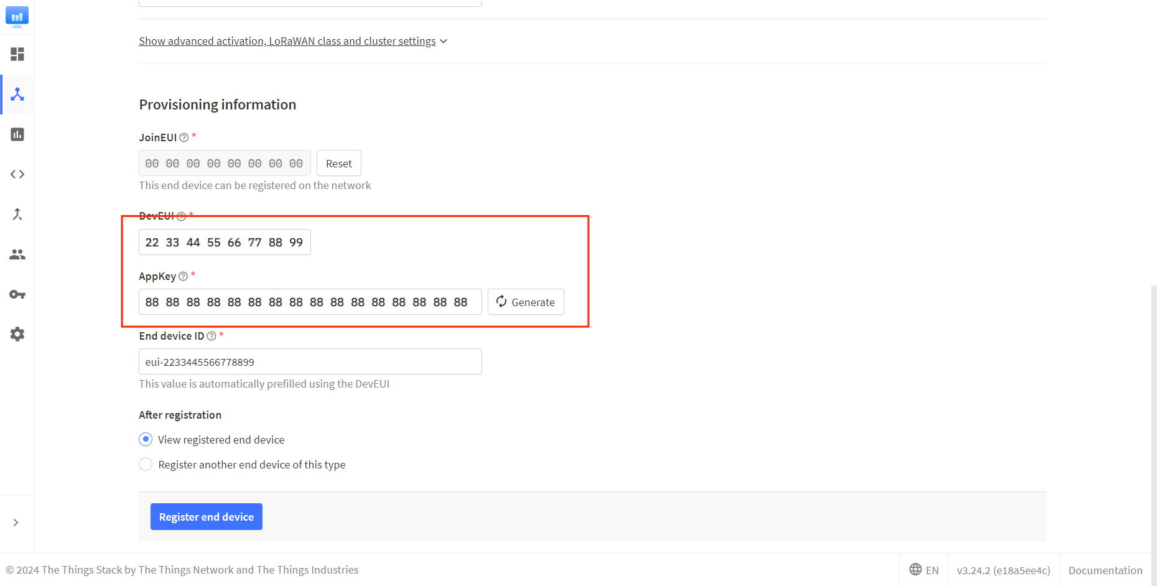The width and height of the screenshot is (1157, 586).
Task: Select Register another end device of this type
Action: pyautogui.click(x=146, y=465)
